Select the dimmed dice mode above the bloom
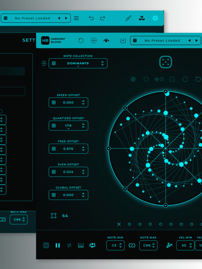The image size is (202, 269). pyautogui.click(x=172, y=79)
